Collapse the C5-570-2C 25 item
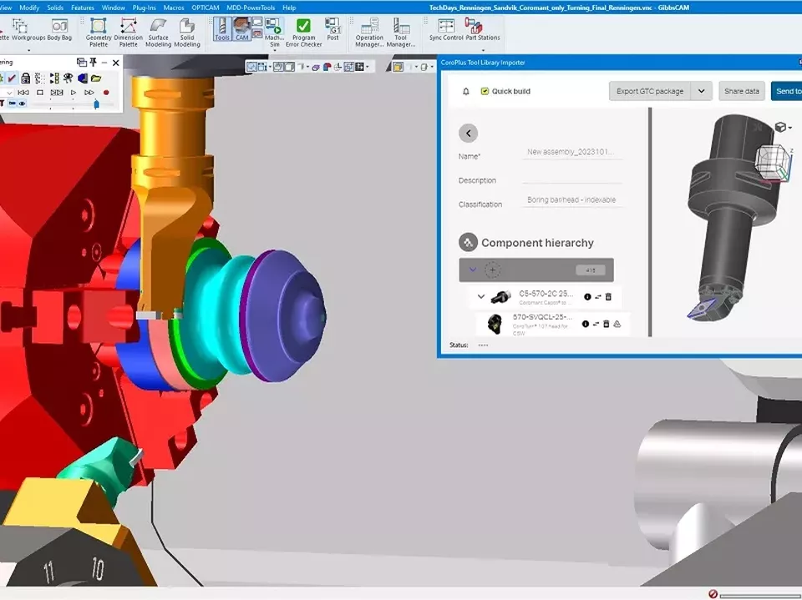The image size is (802, 600). click(481, 296)
